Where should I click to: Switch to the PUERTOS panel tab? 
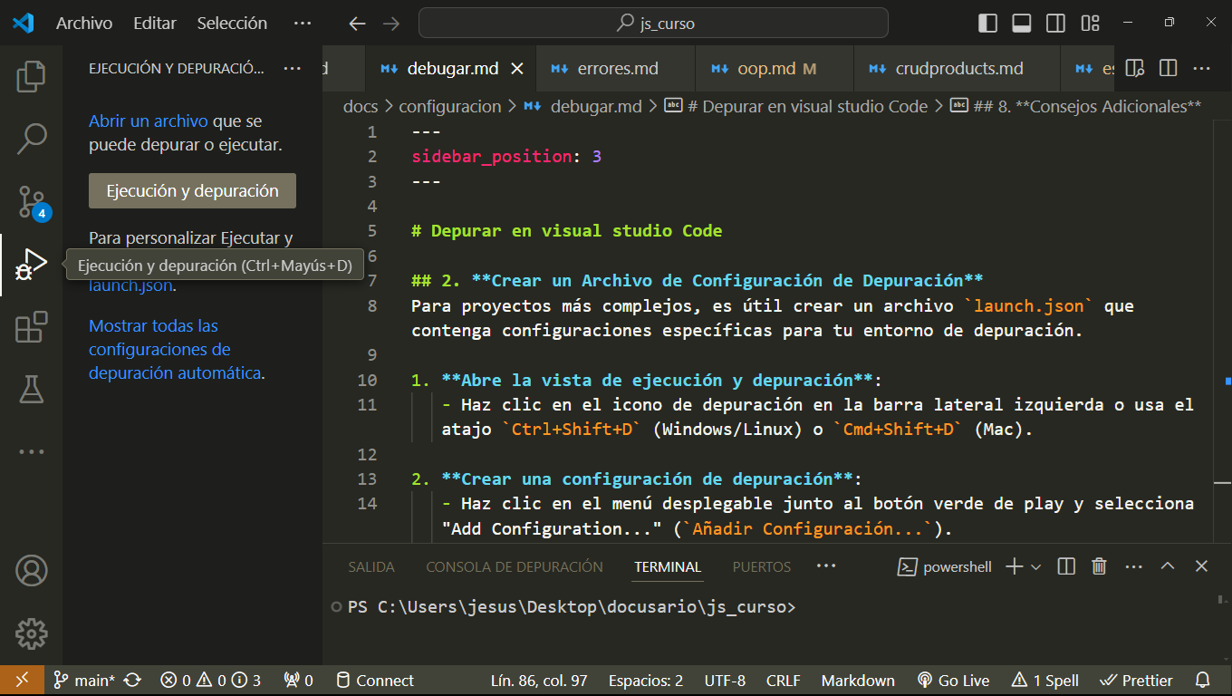(x=762, y=566)
